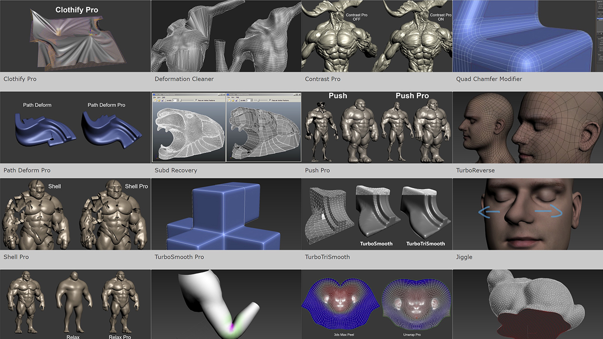The width and height of the screenshot is (603, 339).
Task: Select the Jiggle face thumbnail with arrows
Action: (528, 214)
